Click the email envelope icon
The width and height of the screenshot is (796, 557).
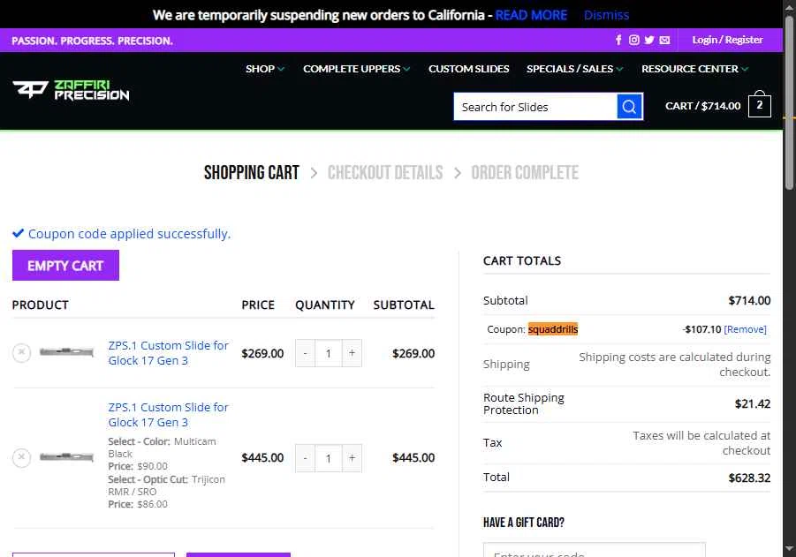pyautogui.click(x=664, y=40)
